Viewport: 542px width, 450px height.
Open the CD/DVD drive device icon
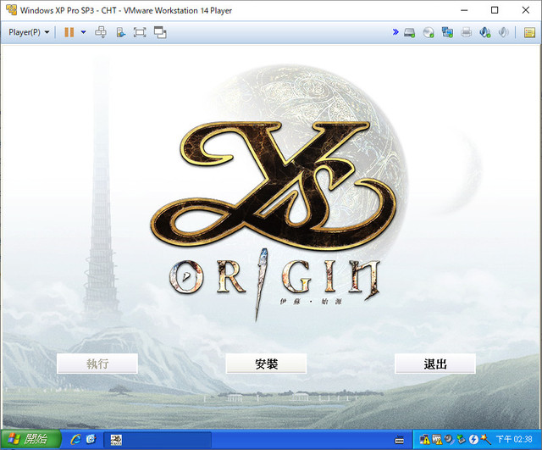click(x=429, y=32)
